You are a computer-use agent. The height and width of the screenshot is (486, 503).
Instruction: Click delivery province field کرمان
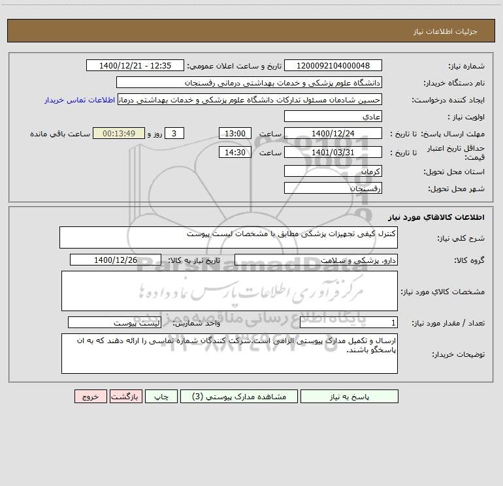333,171
